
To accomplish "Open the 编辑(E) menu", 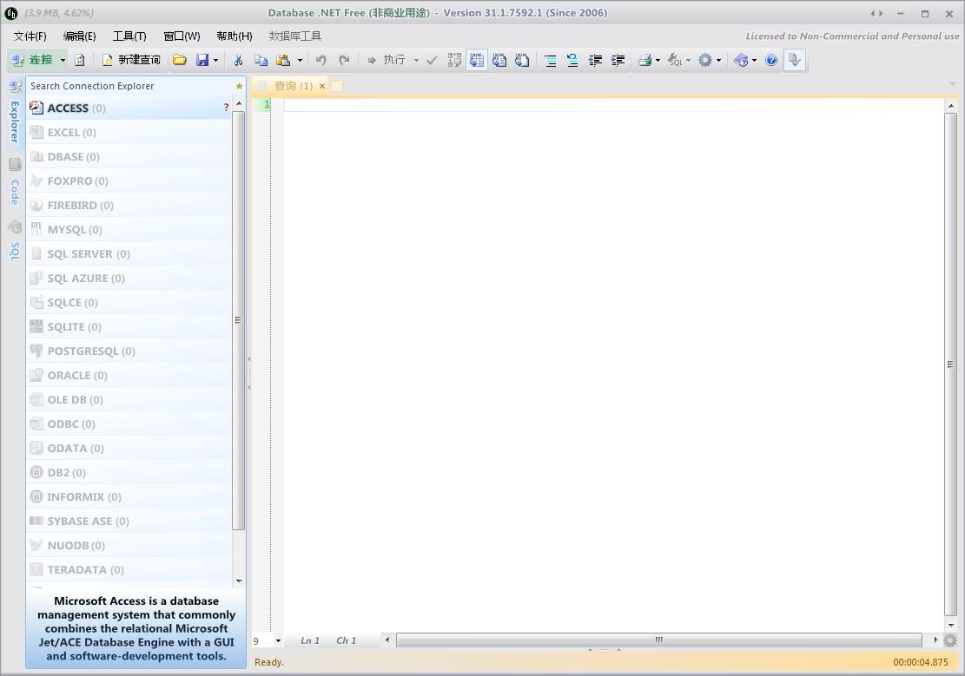I will [x=79, y=36].
